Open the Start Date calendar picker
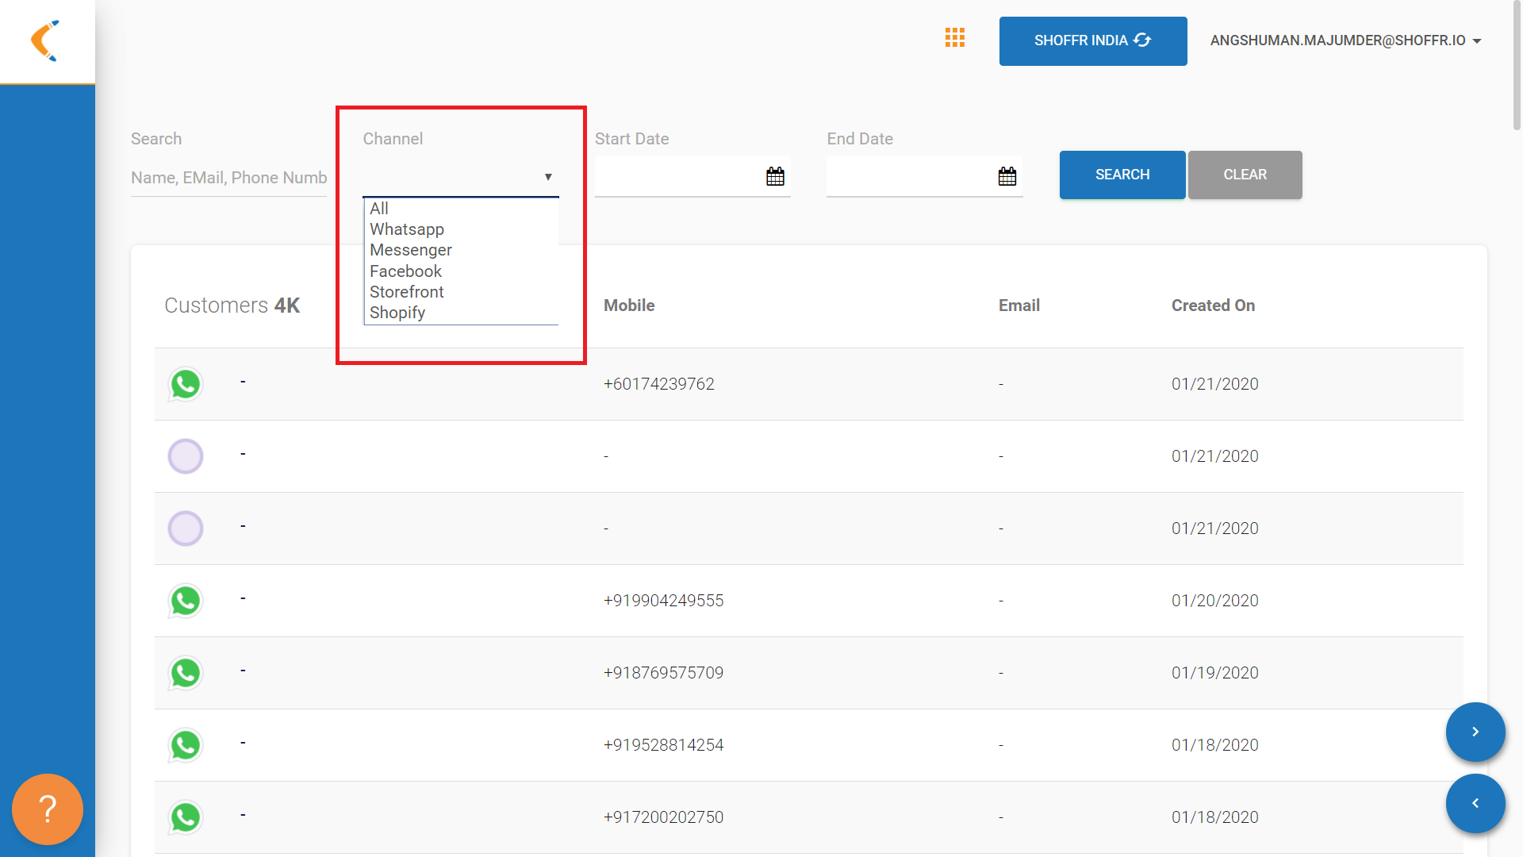This screenshot has height=857, width=1523. click(775, 176)
